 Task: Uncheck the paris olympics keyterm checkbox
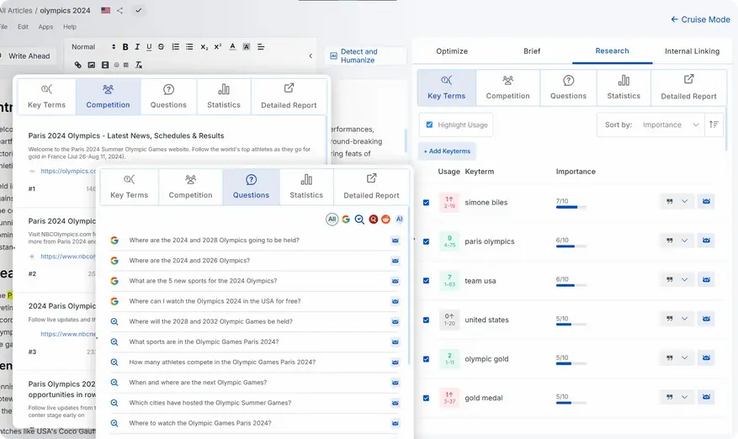coord(426,241)
